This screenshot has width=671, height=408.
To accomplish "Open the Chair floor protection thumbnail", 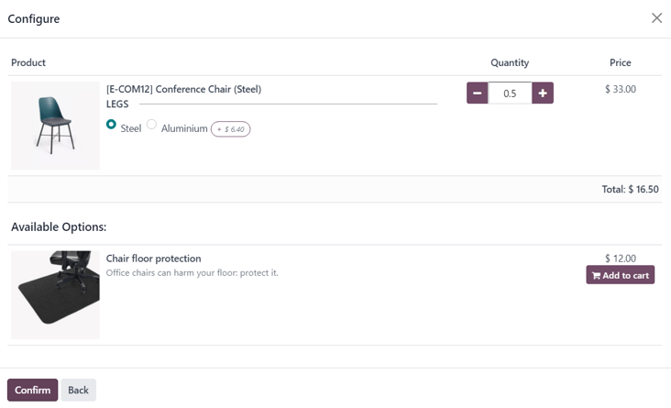I will point(55,295).
